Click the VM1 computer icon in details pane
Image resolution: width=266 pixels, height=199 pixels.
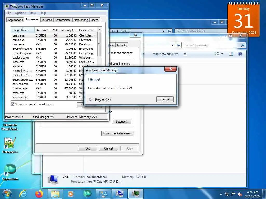click(x=53, y=180)
